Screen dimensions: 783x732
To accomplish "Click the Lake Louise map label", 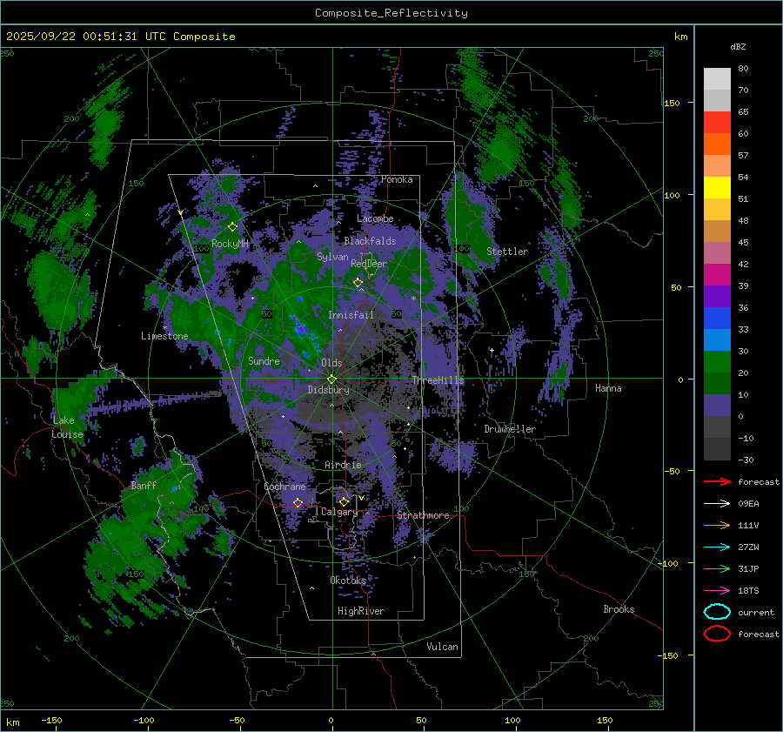I will (x=67, y=427).
